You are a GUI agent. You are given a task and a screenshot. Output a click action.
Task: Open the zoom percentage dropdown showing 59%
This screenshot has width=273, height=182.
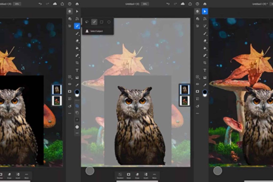pos(144,4)
